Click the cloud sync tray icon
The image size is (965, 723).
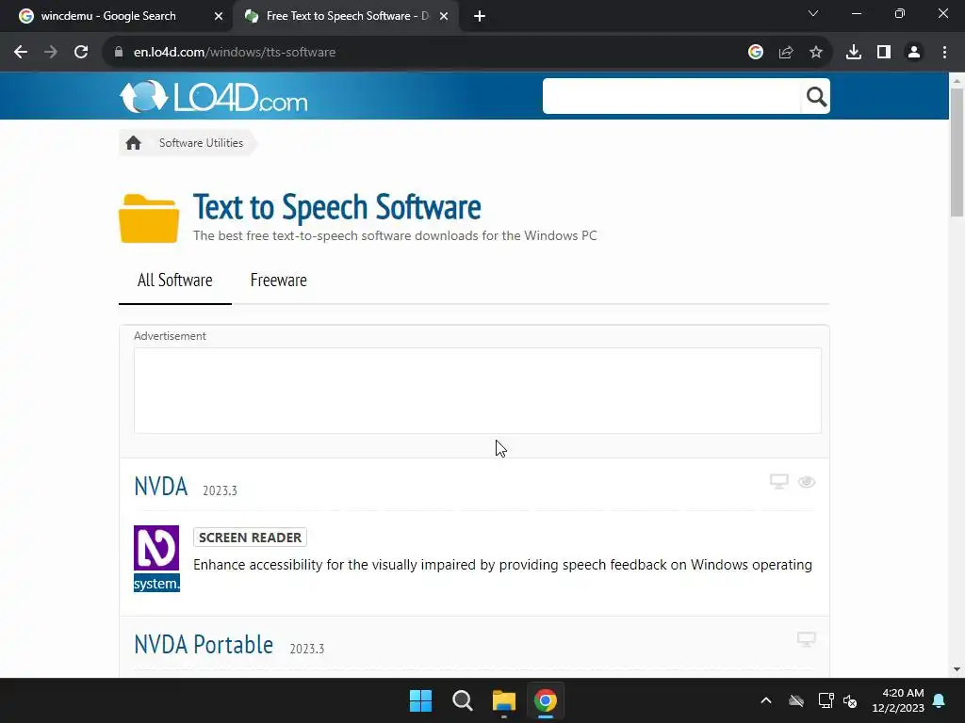pos(796,700)
